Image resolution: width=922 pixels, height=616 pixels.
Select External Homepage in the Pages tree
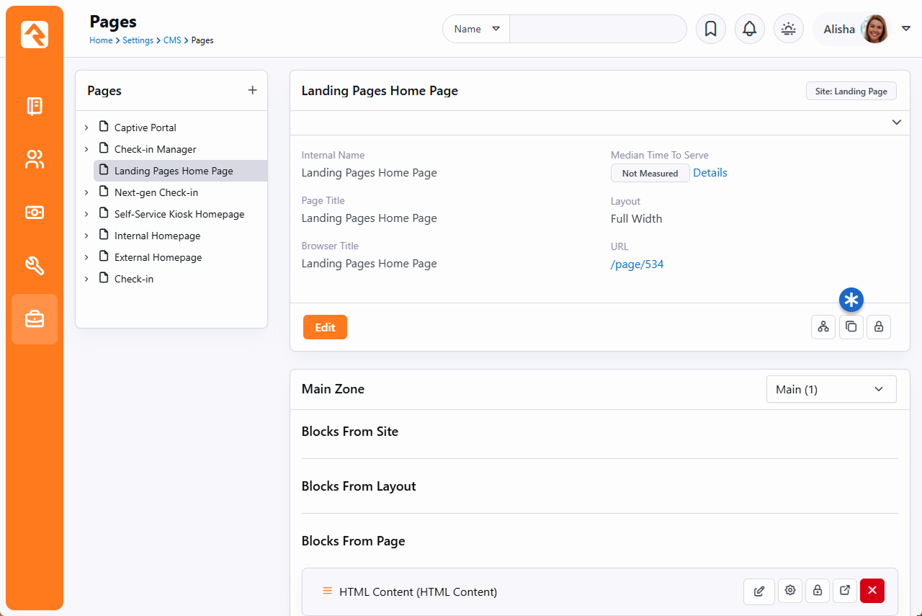pyautogui.click(x=158, y=257)
